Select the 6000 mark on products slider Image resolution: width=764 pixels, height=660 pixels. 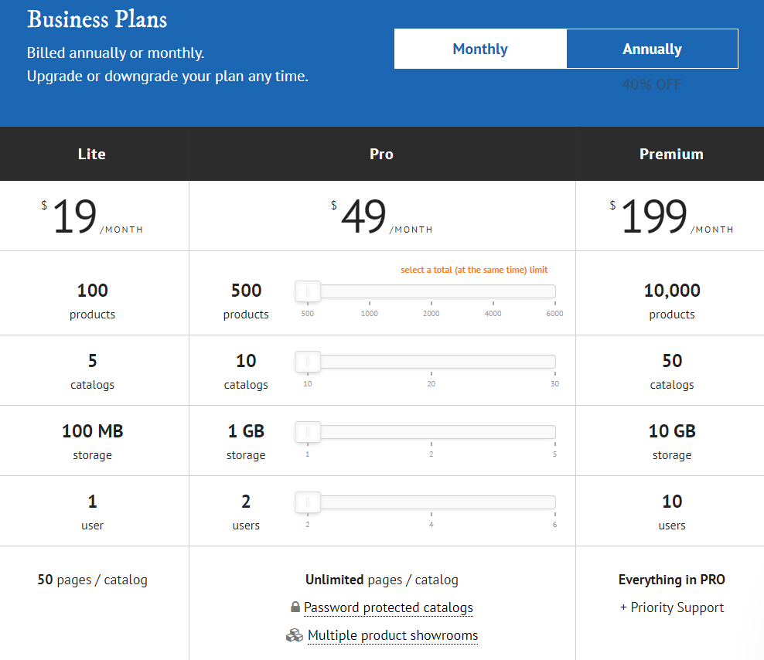[554, 314]
